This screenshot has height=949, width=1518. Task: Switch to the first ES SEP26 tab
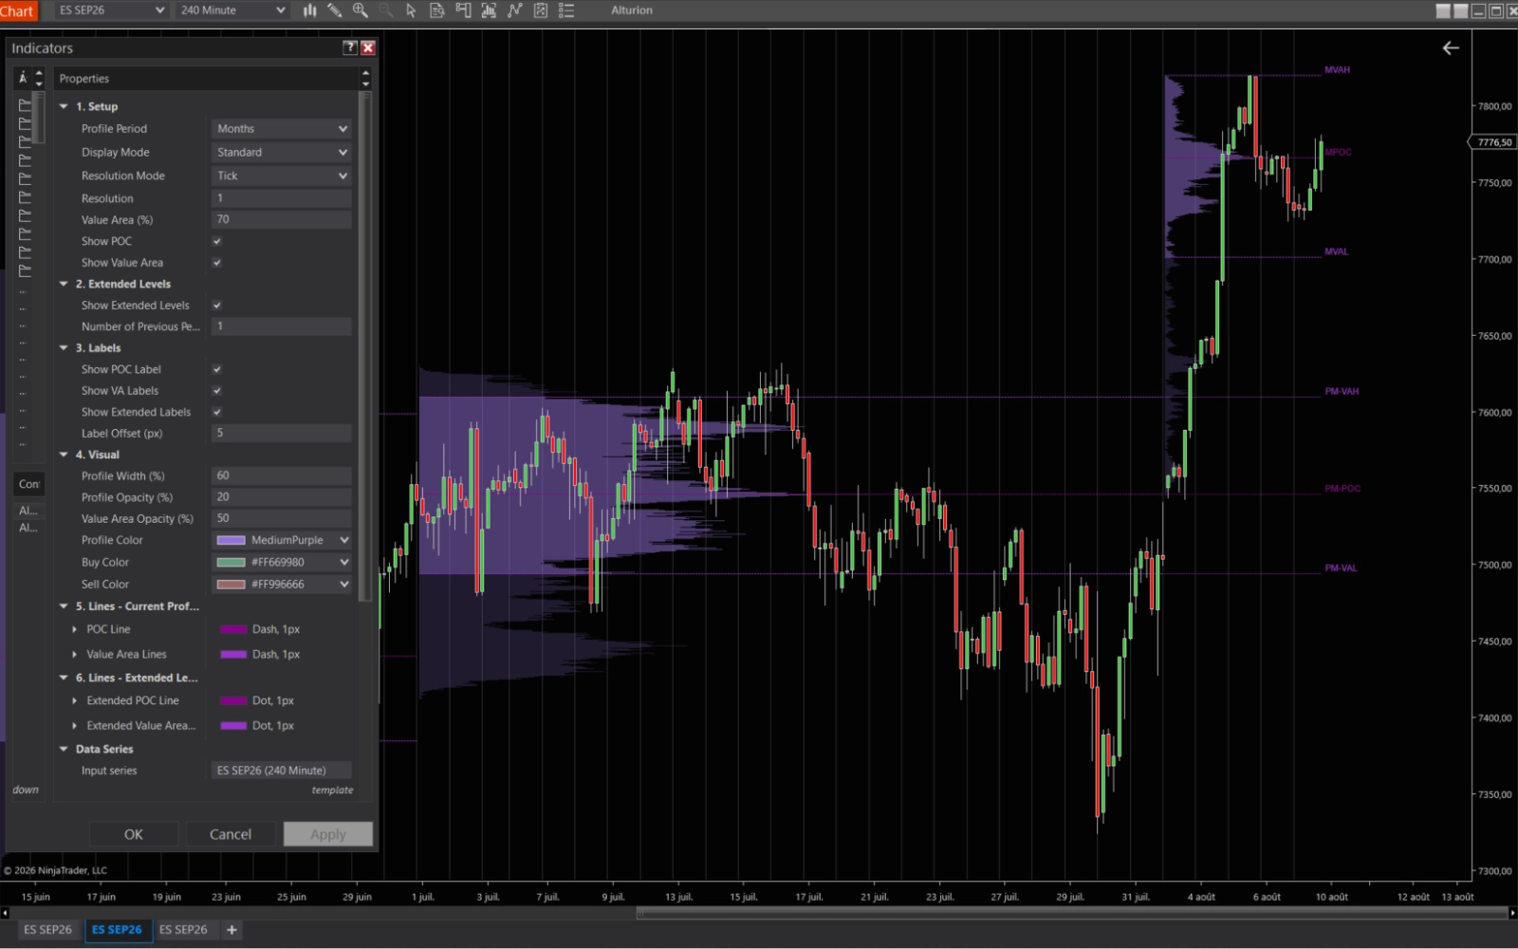(47, 930)
